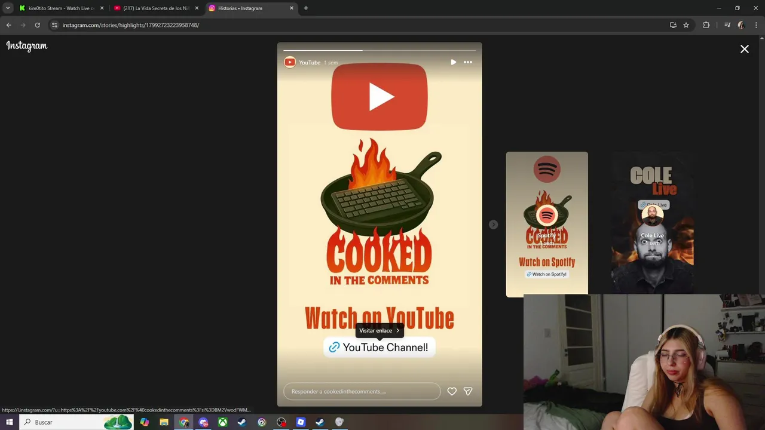Click the YouTube highlight avatar in story header
765x430 pixels.
(x=290, y=62)
